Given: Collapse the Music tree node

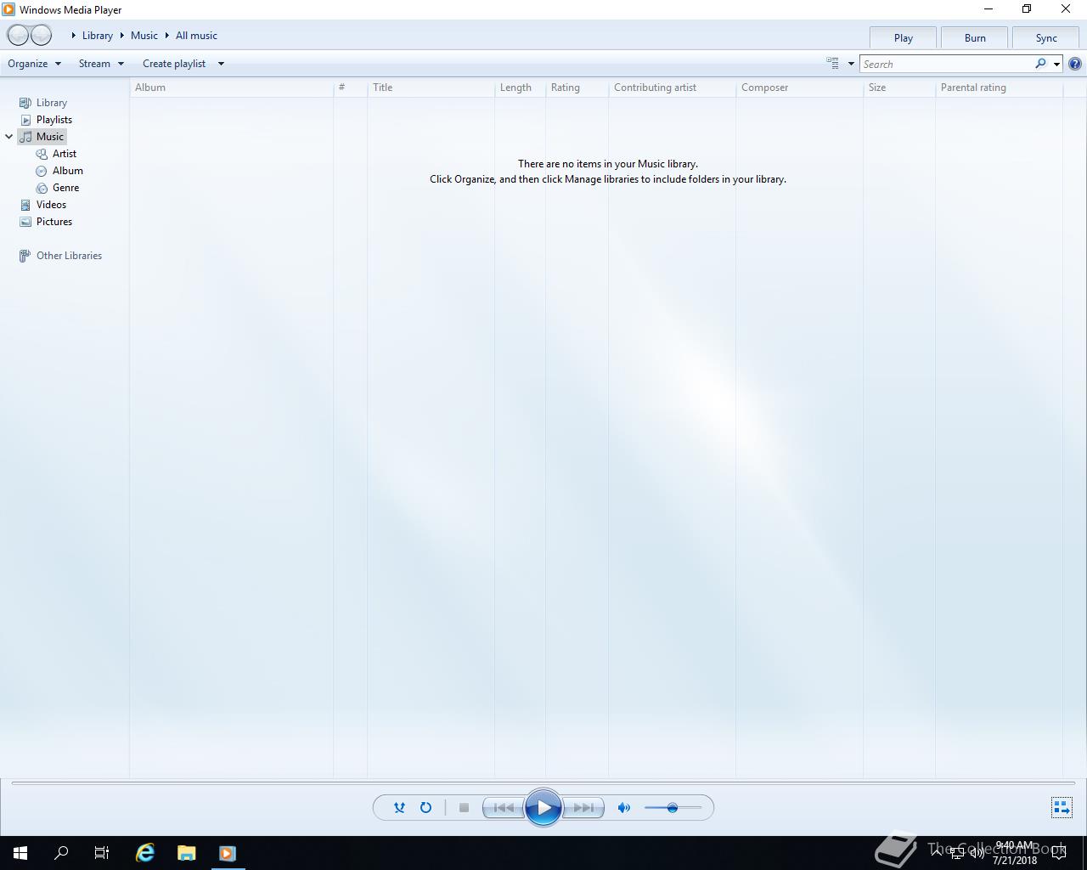Looking at the screenshot, I should tap(9, 137).
